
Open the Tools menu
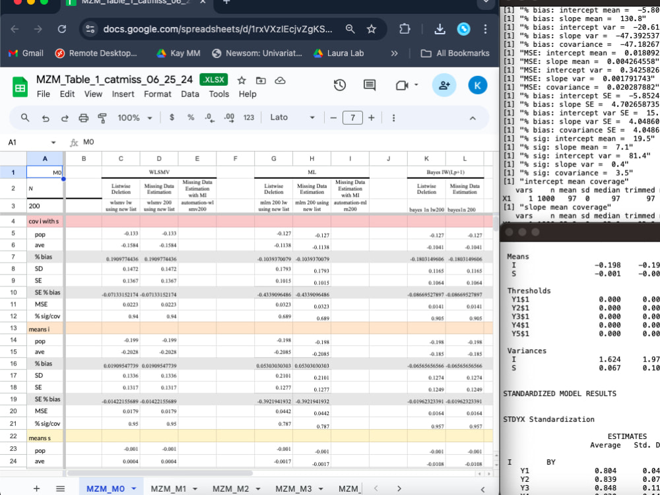[219, 94]
